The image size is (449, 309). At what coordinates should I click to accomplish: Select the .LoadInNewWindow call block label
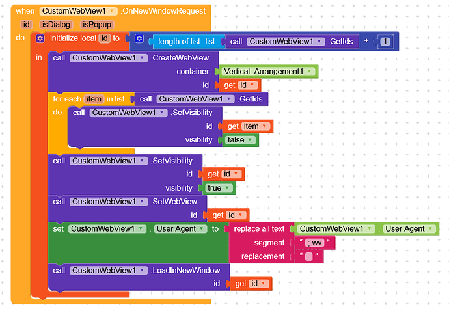pyautogui.click(x=185, y=271)
